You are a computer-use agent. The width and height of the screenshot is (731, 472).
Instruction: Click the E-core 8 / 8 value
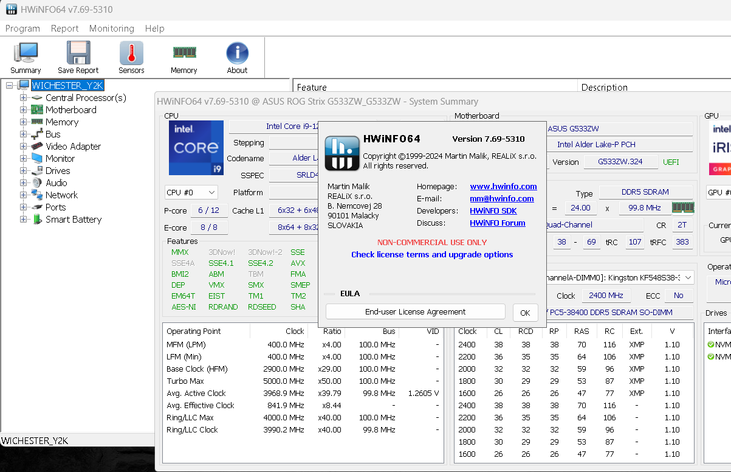[x=208, y=227]
